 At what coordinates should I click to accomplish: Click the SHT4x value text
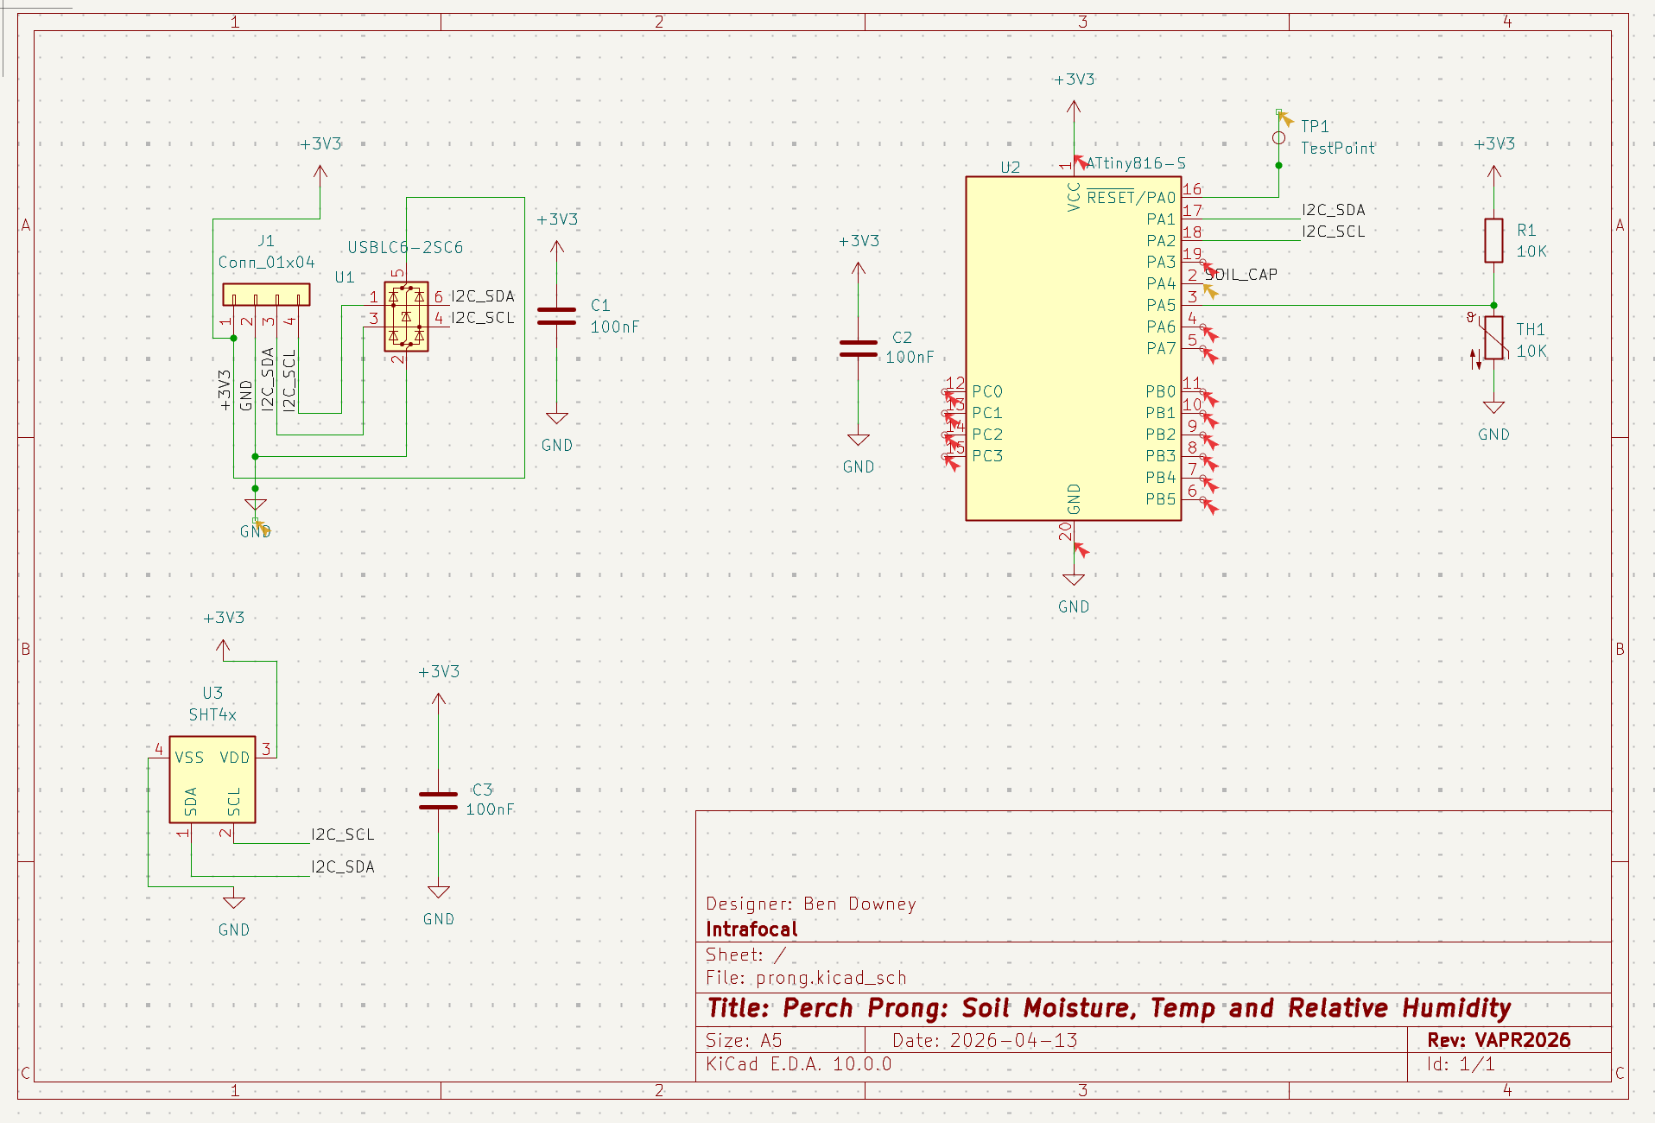(x=212, y=715)
